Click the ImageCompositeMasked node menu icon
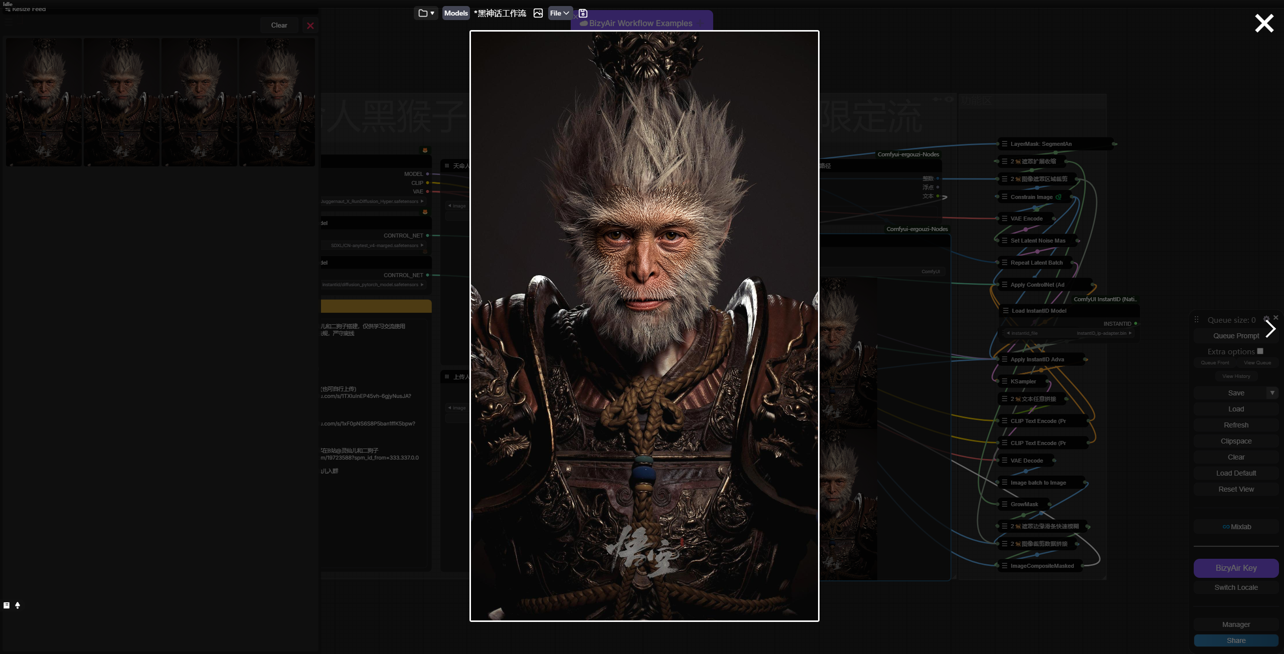Screen dimensions: 1284x654 pyautogui.click(x=1005, y=566)
